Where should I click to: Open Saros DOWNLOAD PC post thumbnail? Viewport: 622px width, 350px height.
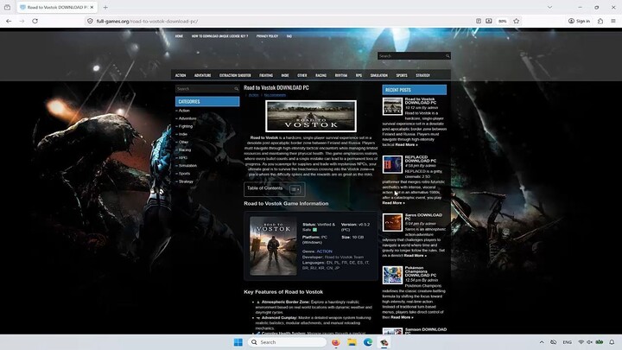point(392,222)
